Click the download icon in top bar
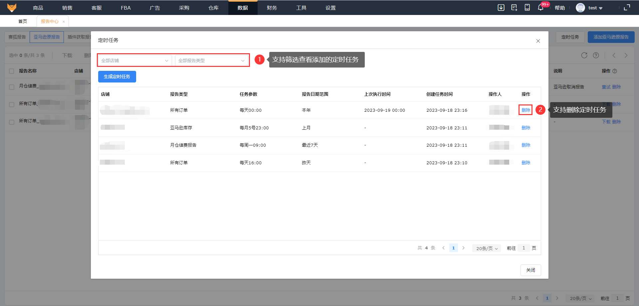 pyautogui.click(x=501, y=8)
